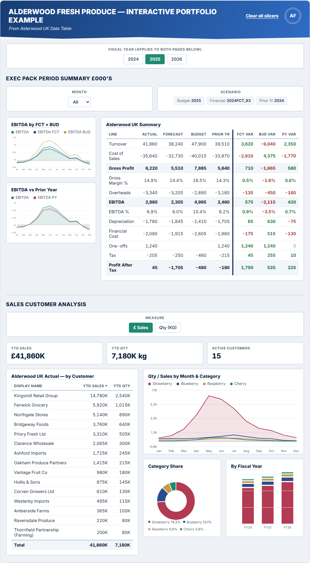Select fiscal year 2025

pos(155,59)
